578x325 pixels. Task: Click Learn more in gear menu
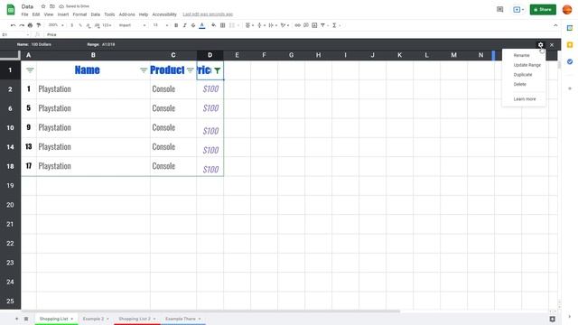click(525, 98)
